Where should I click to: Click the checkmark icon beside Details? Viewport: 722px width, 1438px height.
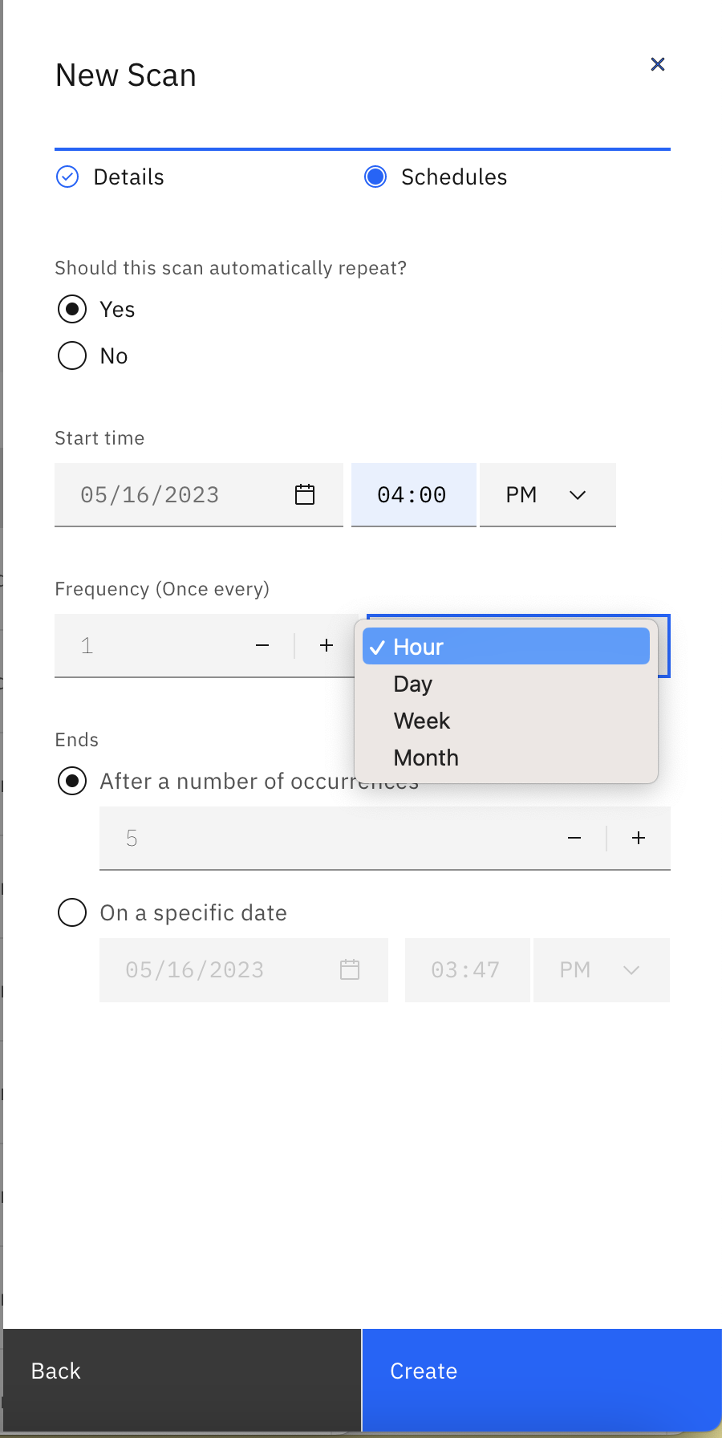point(67,177)
